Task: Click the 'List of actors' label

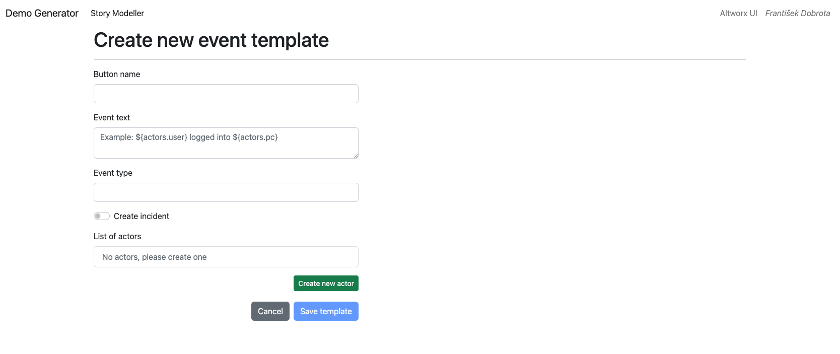Action: pyautogui.click(x=117, y=236)
